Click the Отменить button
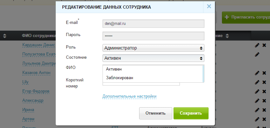This screenshot has width=270, height=128. point(155,113)
